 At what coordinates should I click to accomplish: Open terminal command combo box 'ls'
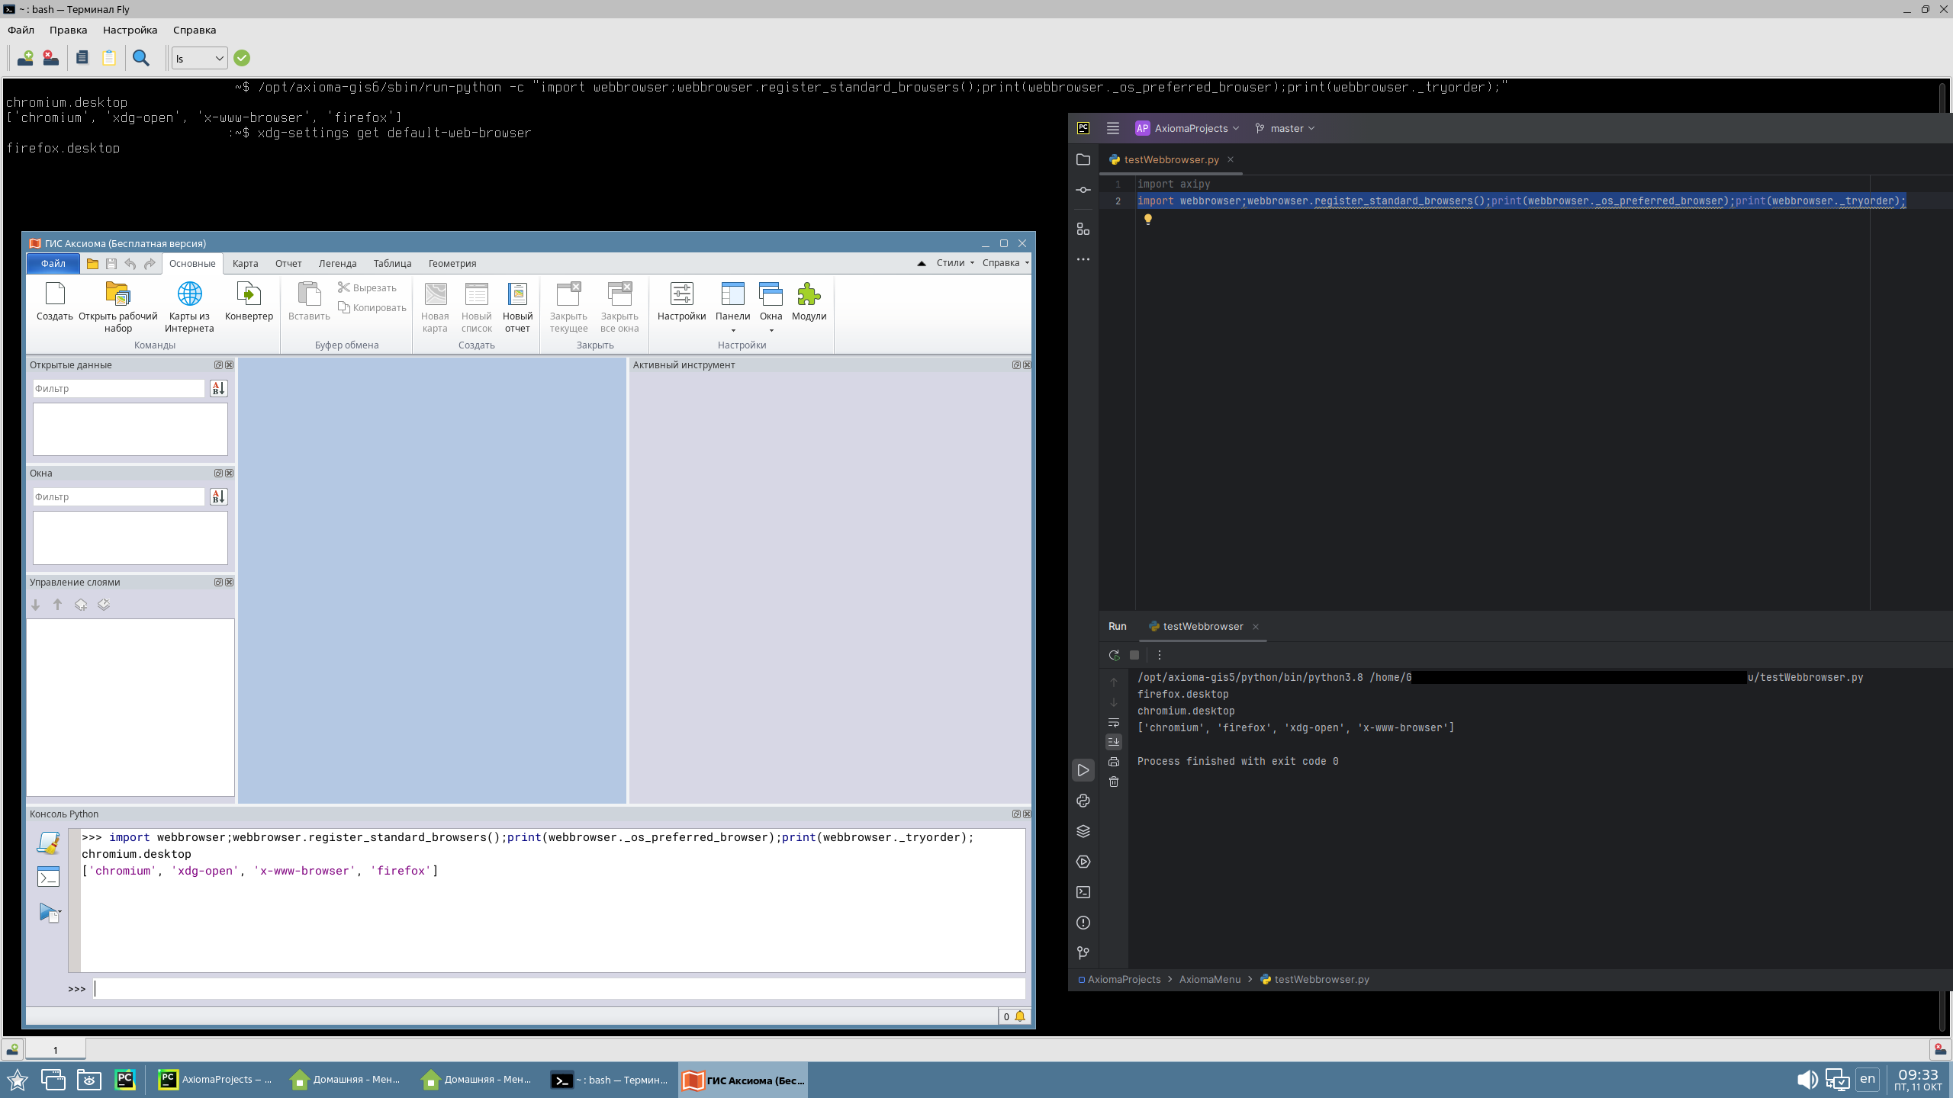199,59
